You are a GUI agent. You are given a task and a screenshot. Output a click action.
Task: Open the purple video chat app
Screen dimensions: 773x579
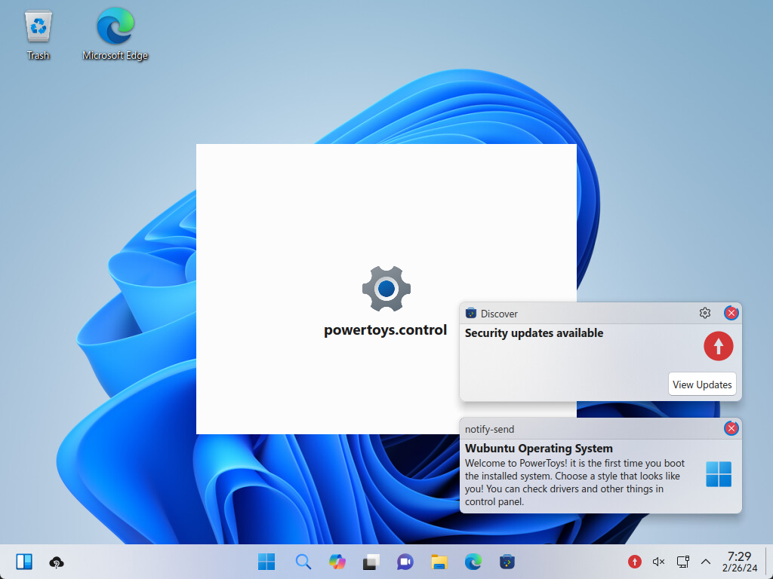[405, 562]
